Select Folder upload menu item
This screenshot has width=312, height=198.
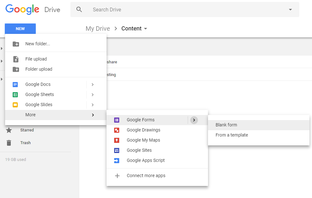click(56, 69)
